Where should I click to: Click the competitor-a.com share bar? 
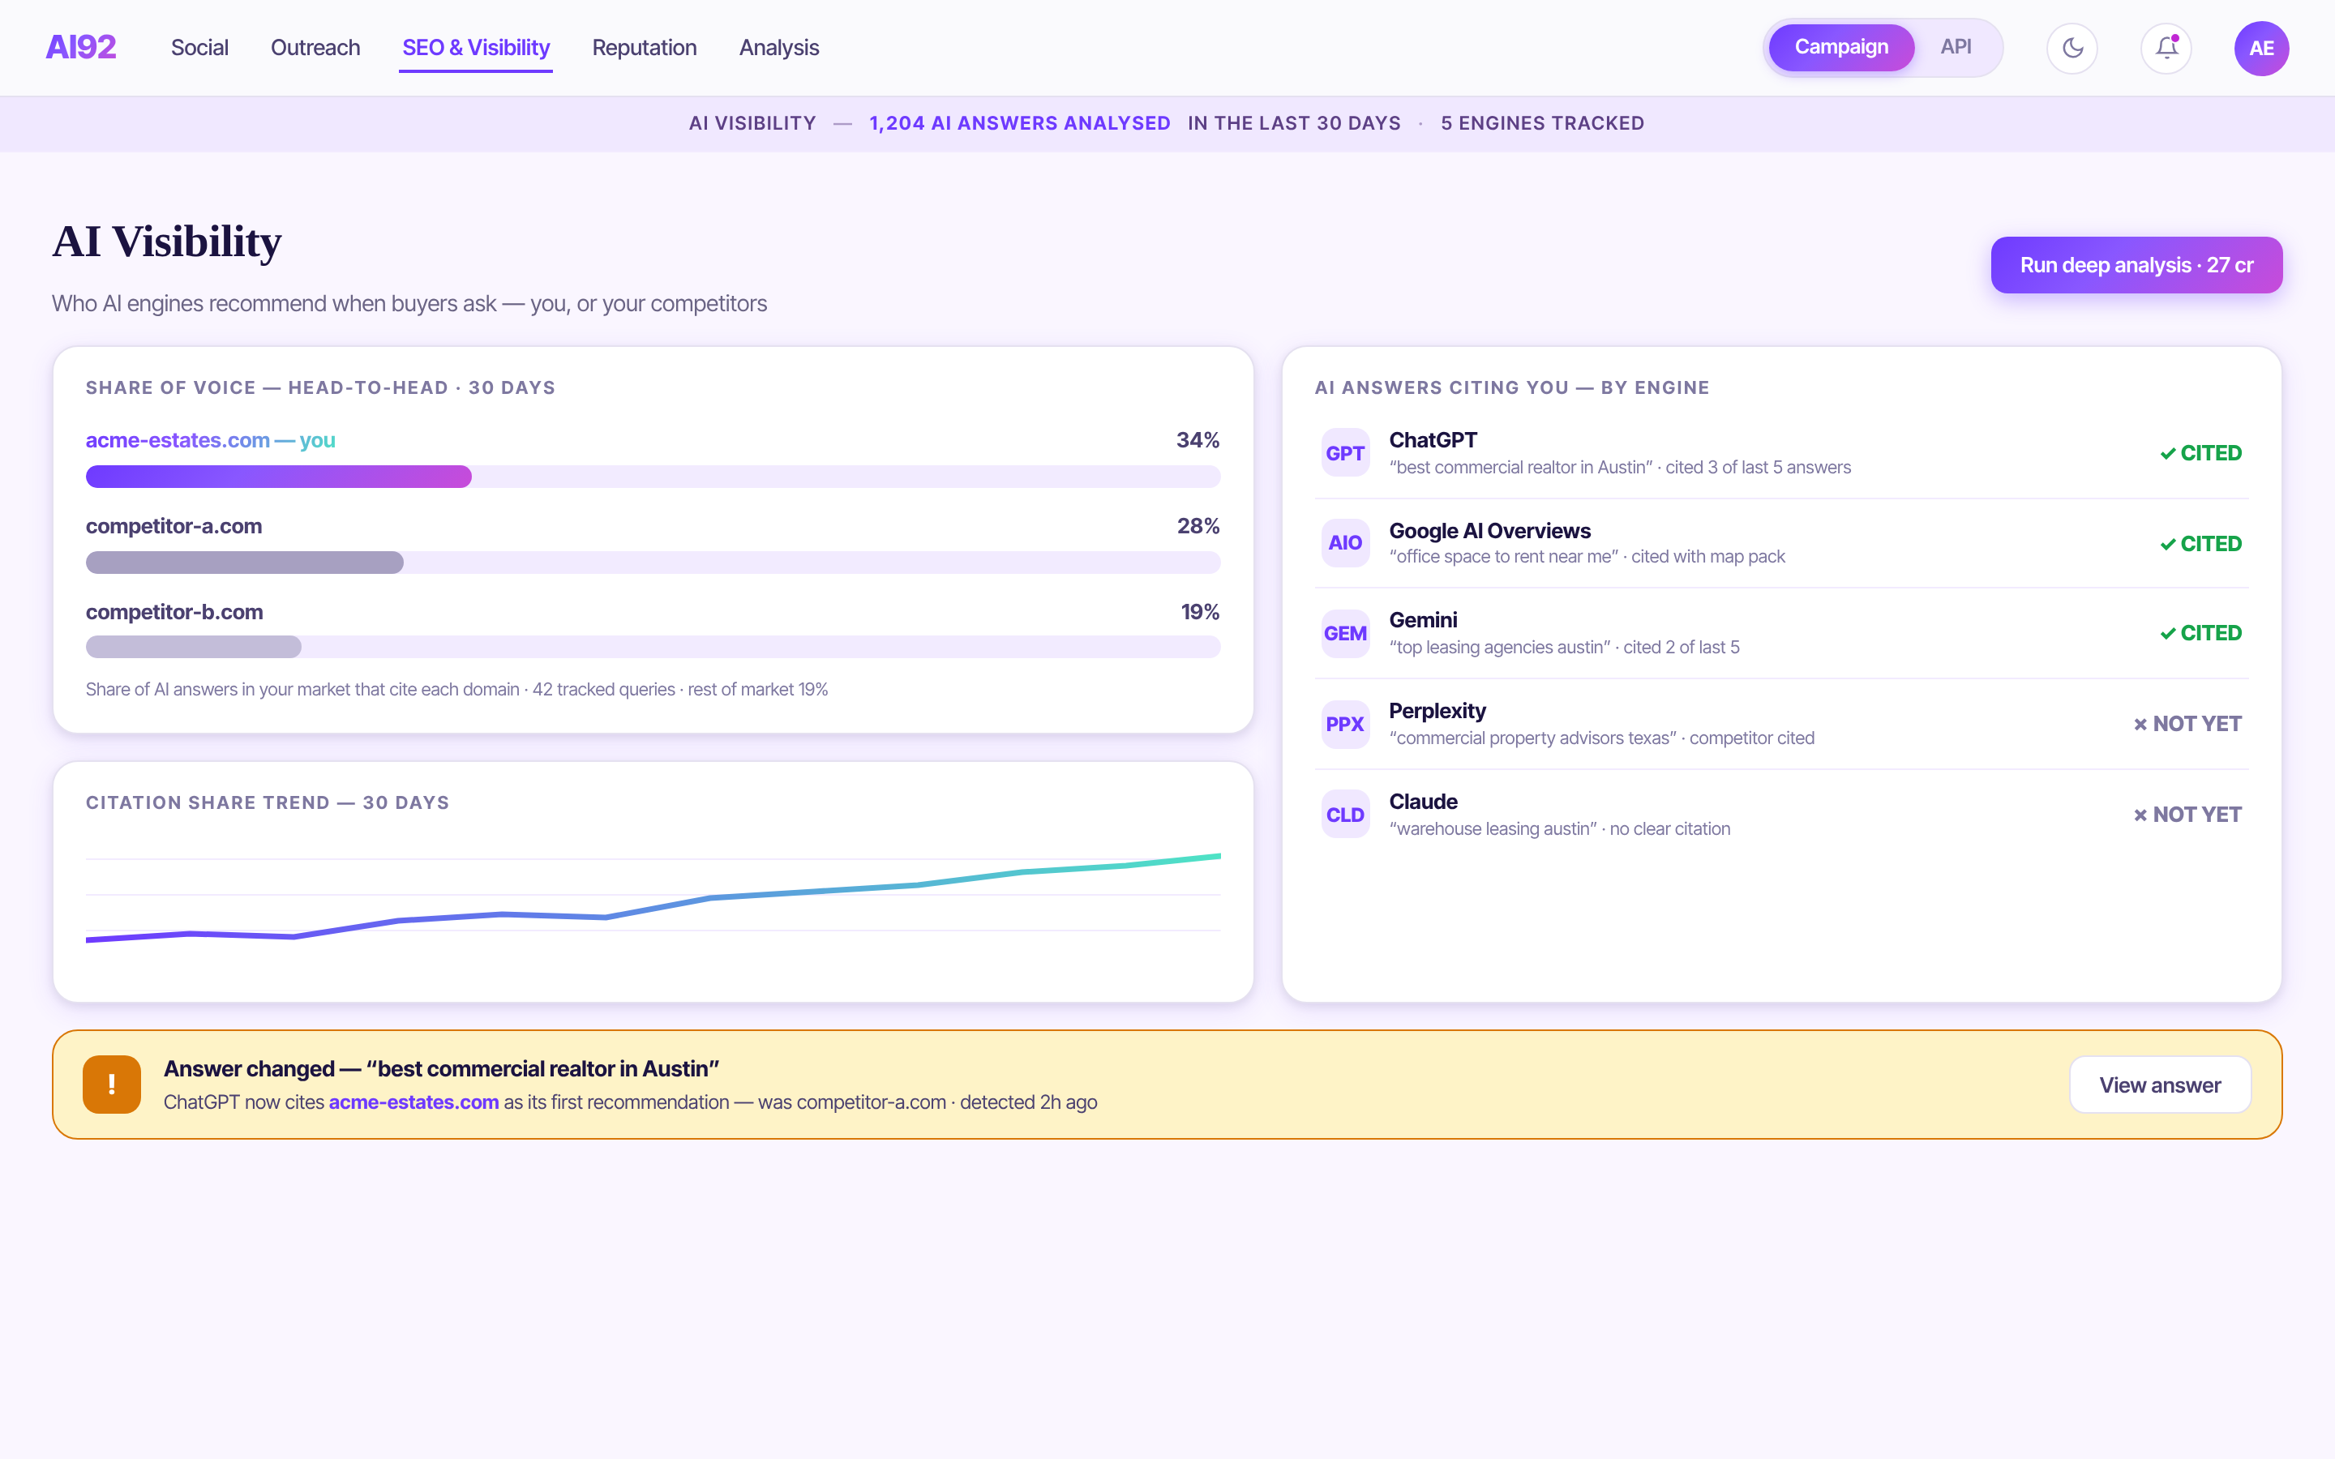653,563
